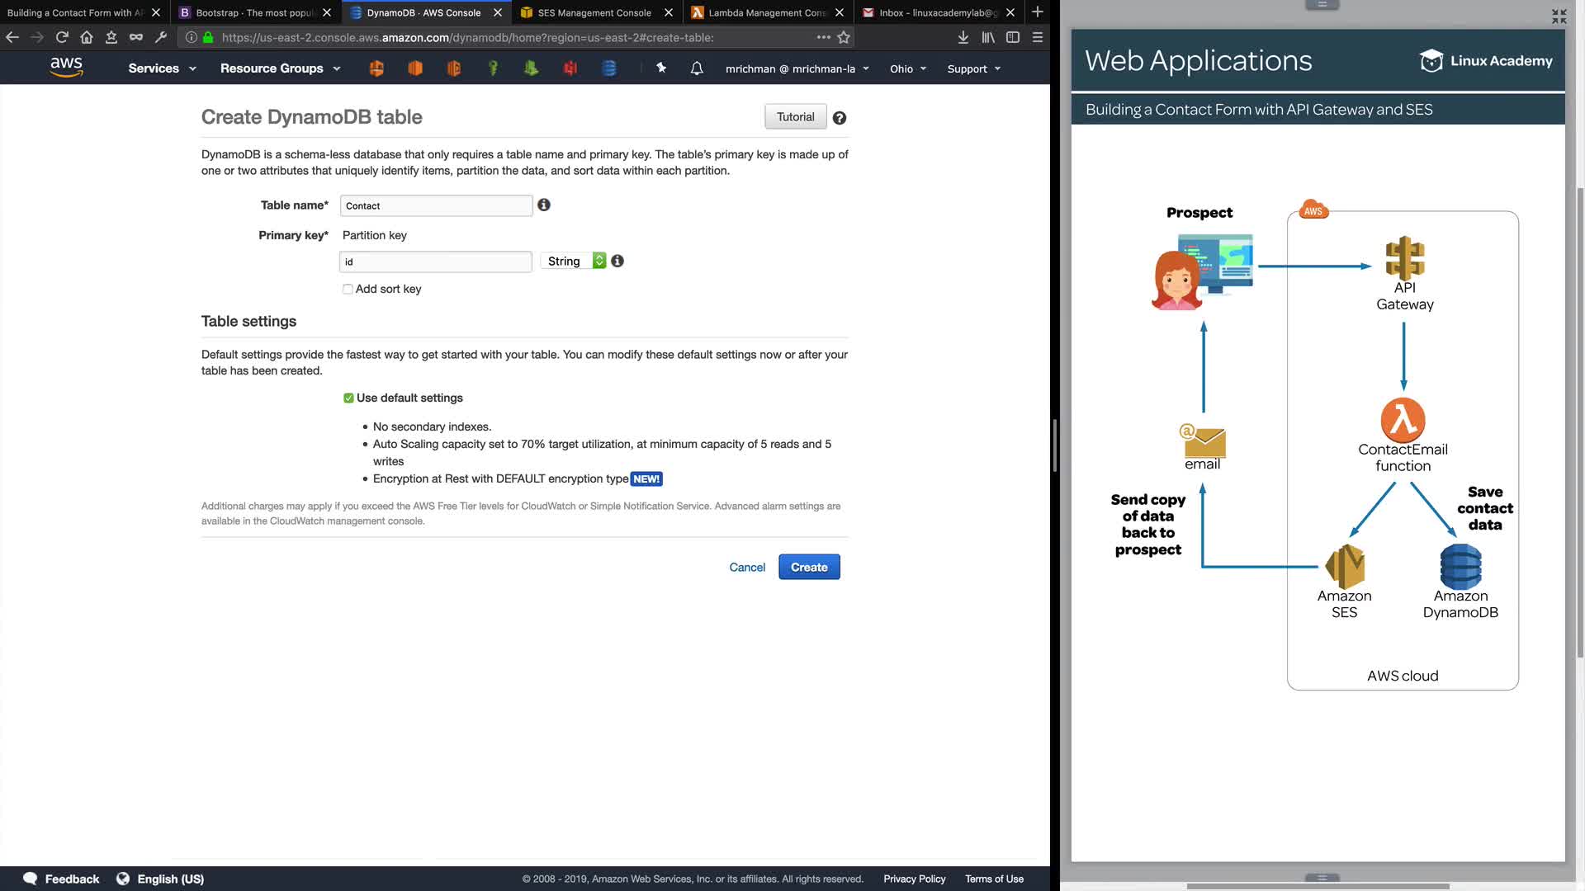
Task: Click the partition key info icon
Action: coord(617,261)
